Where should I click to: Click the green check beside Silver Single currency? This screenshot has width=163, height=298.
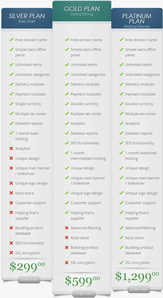tap(11, 103)
